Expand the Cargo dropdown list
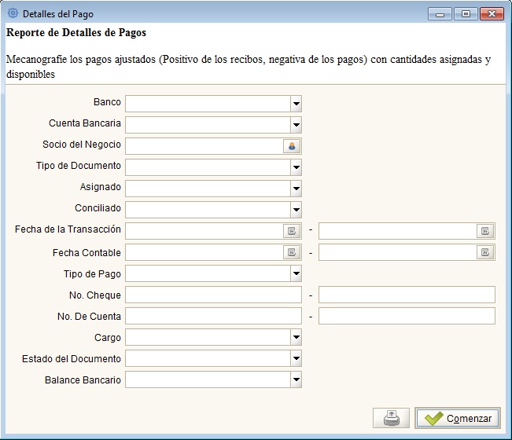Screen dimensions: 512x440 (x=296, y=337)
